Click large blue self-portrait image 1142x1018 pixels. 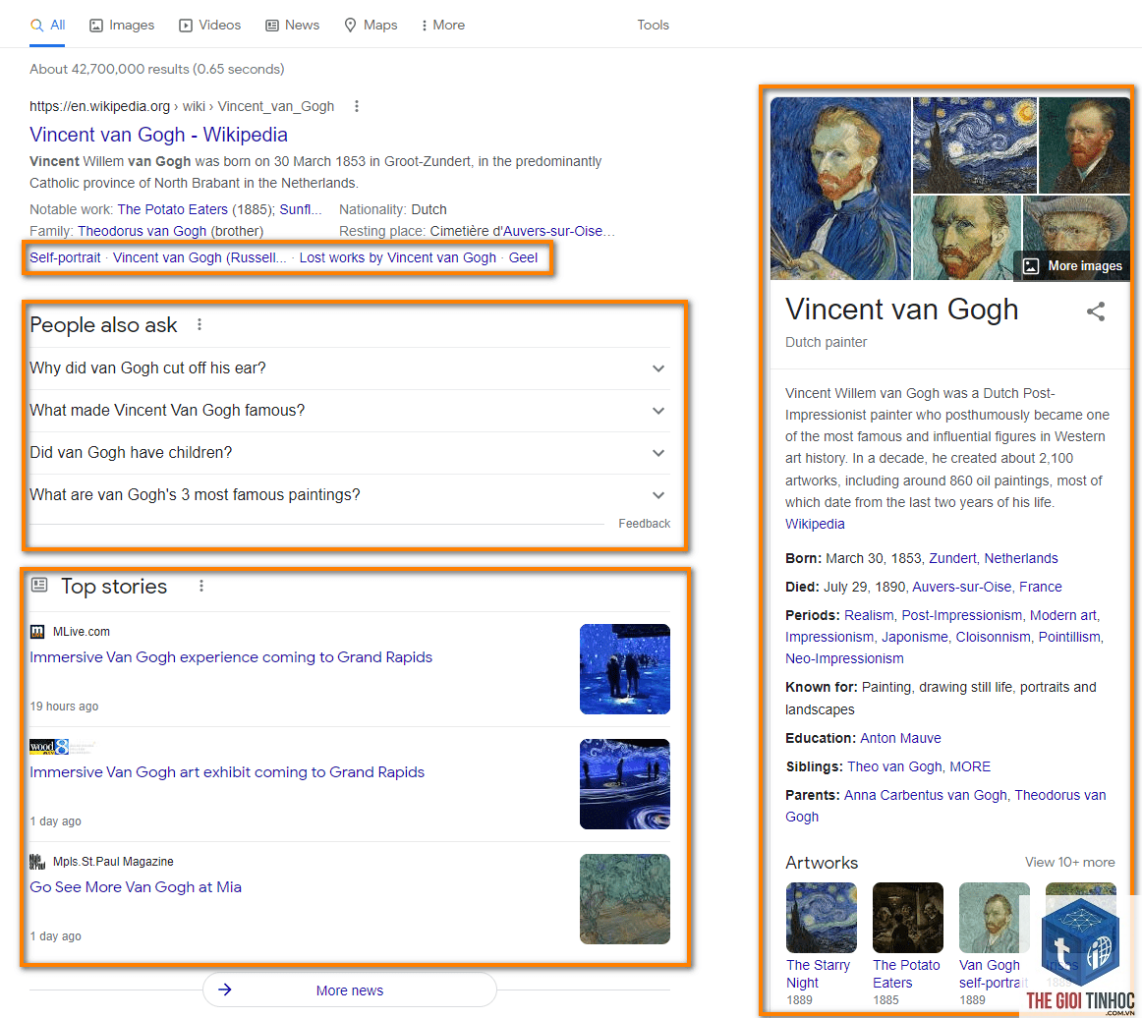click(840, 189)
